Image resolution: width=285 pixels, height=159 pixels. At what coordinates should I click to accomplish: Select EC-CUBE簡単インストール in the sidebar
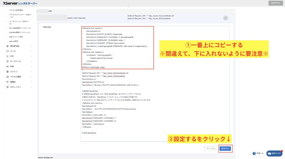[x=20, y=28]
